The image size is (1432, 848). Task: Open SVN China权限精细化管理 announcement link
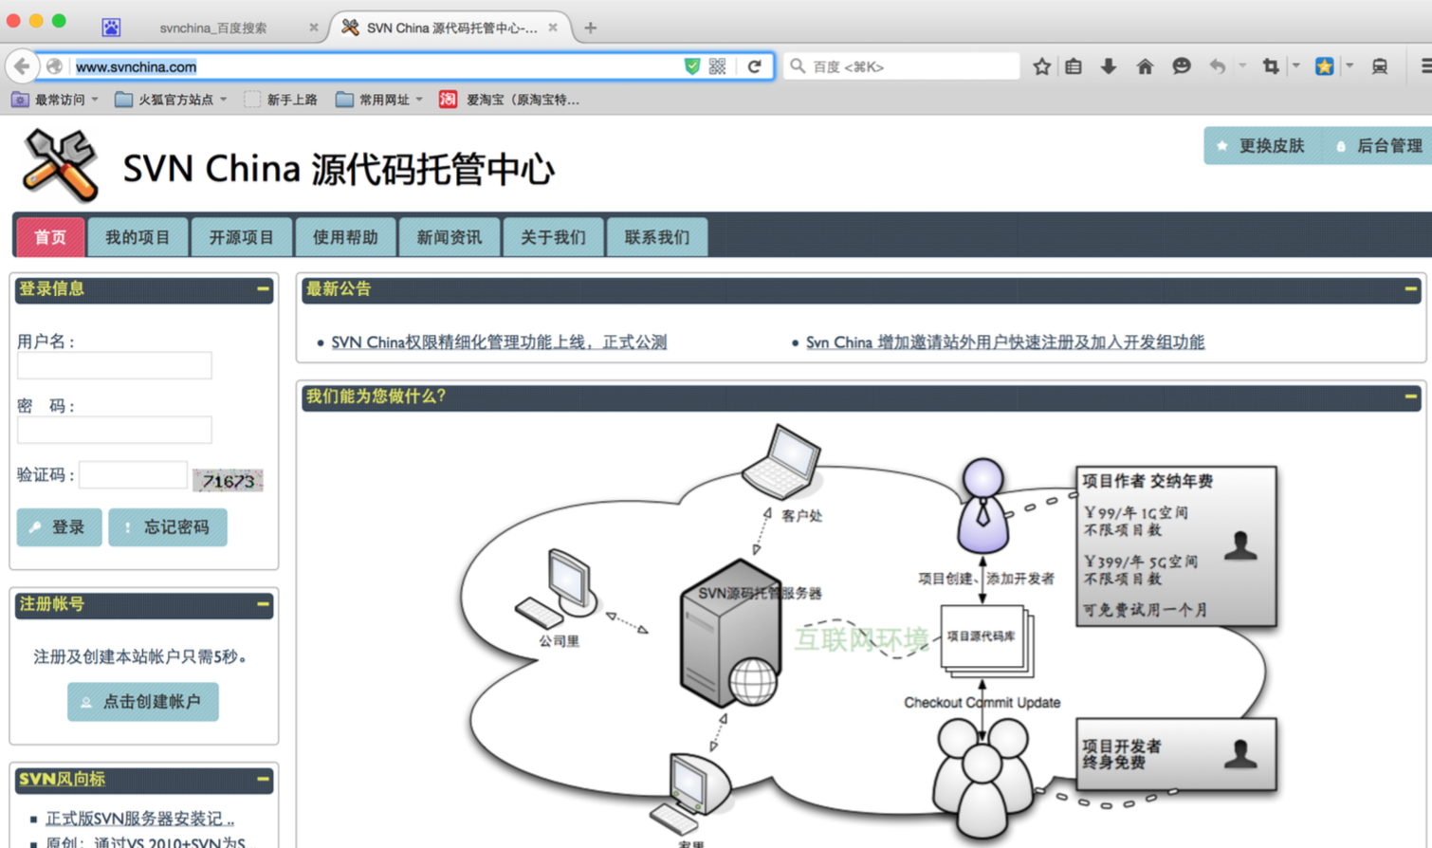(499, 342)
